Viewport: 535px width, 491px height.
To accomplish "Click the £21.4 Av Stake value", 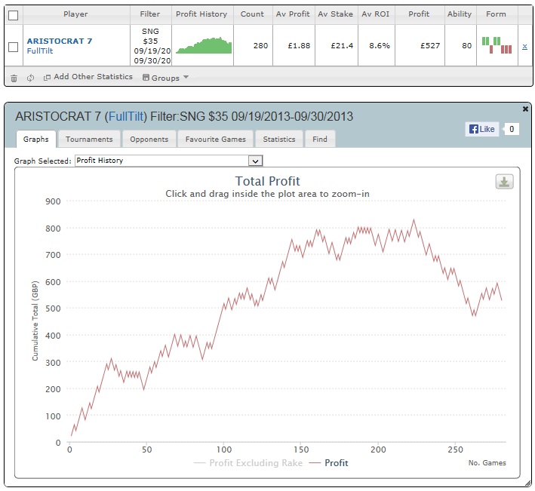I will (x=342, y=46).
